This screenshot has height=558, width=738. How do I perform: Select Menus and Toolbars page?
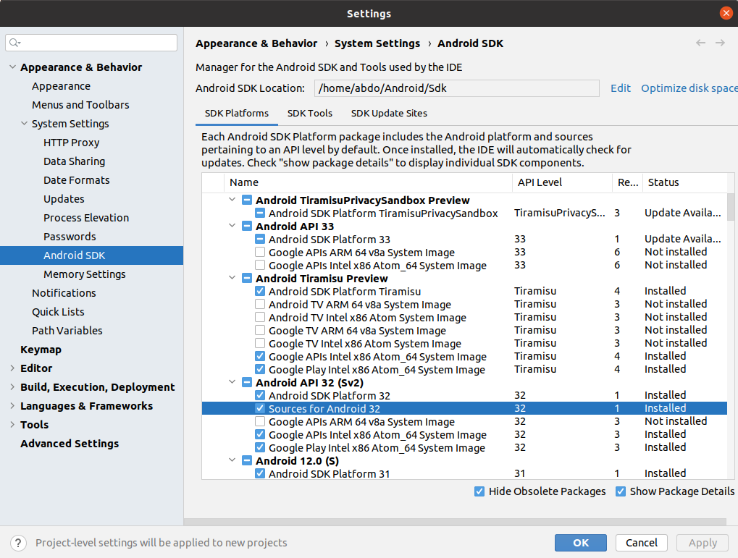(x=80, y=105)
